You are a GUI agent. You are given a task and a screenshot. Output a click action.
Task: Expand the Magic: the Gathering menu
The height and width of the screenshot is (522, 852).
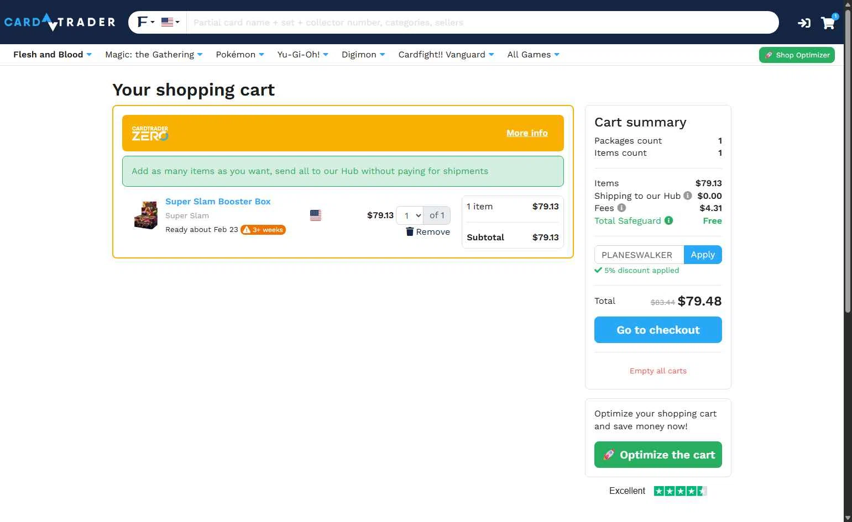154,55
